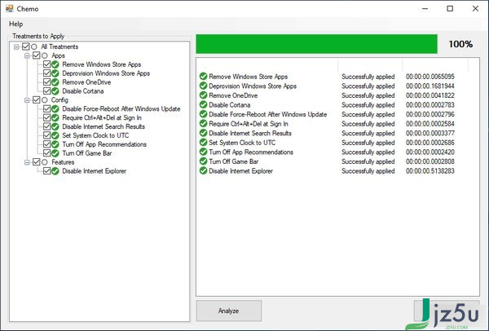Toggle the Config group checkbox

click(x=36, y=99)
